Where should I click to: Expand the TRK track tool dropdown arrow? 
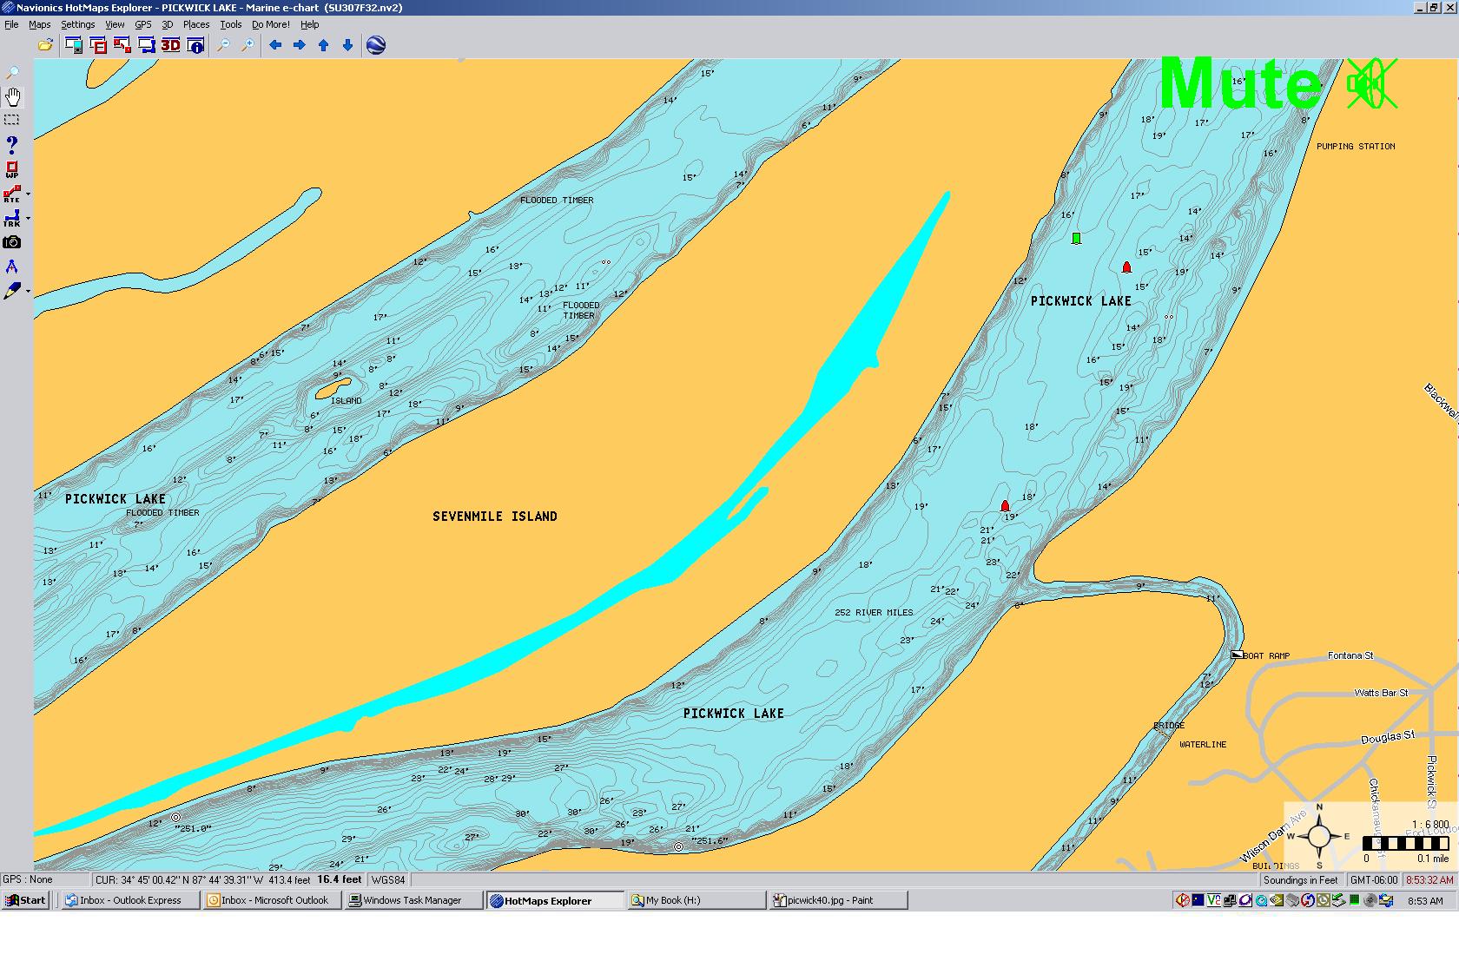click(28, 219)
